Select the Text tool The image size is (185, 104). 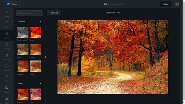[x=7, y=24]
